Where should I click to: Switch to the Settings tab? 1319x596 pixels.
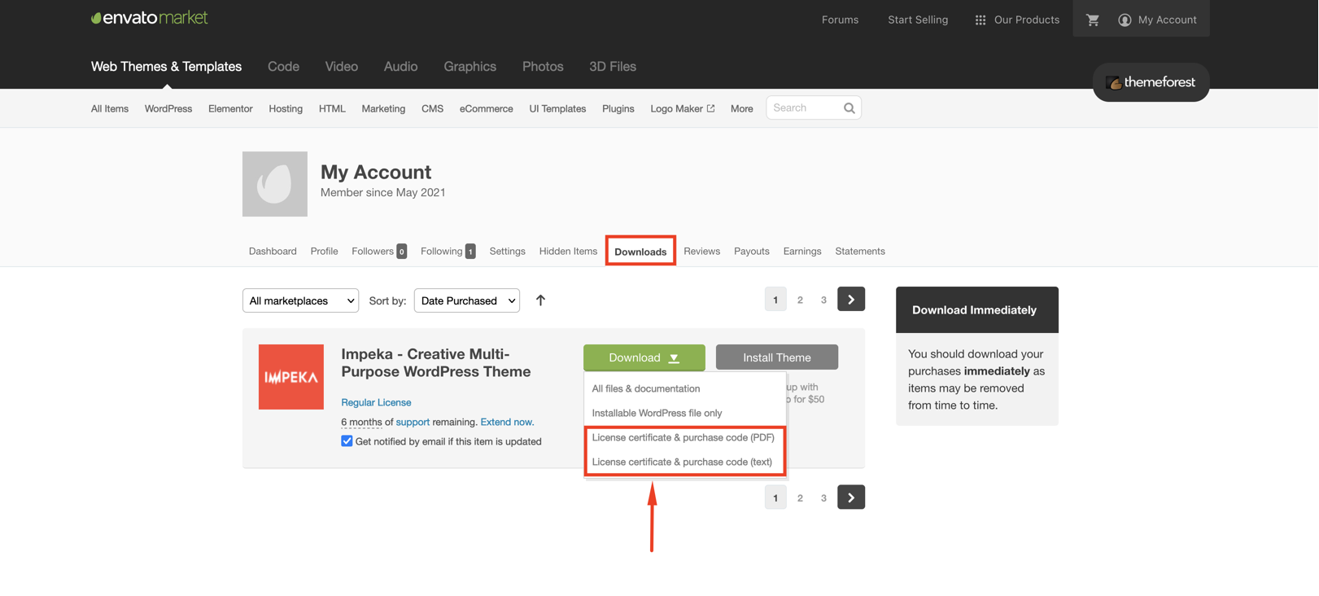point(507,251)
